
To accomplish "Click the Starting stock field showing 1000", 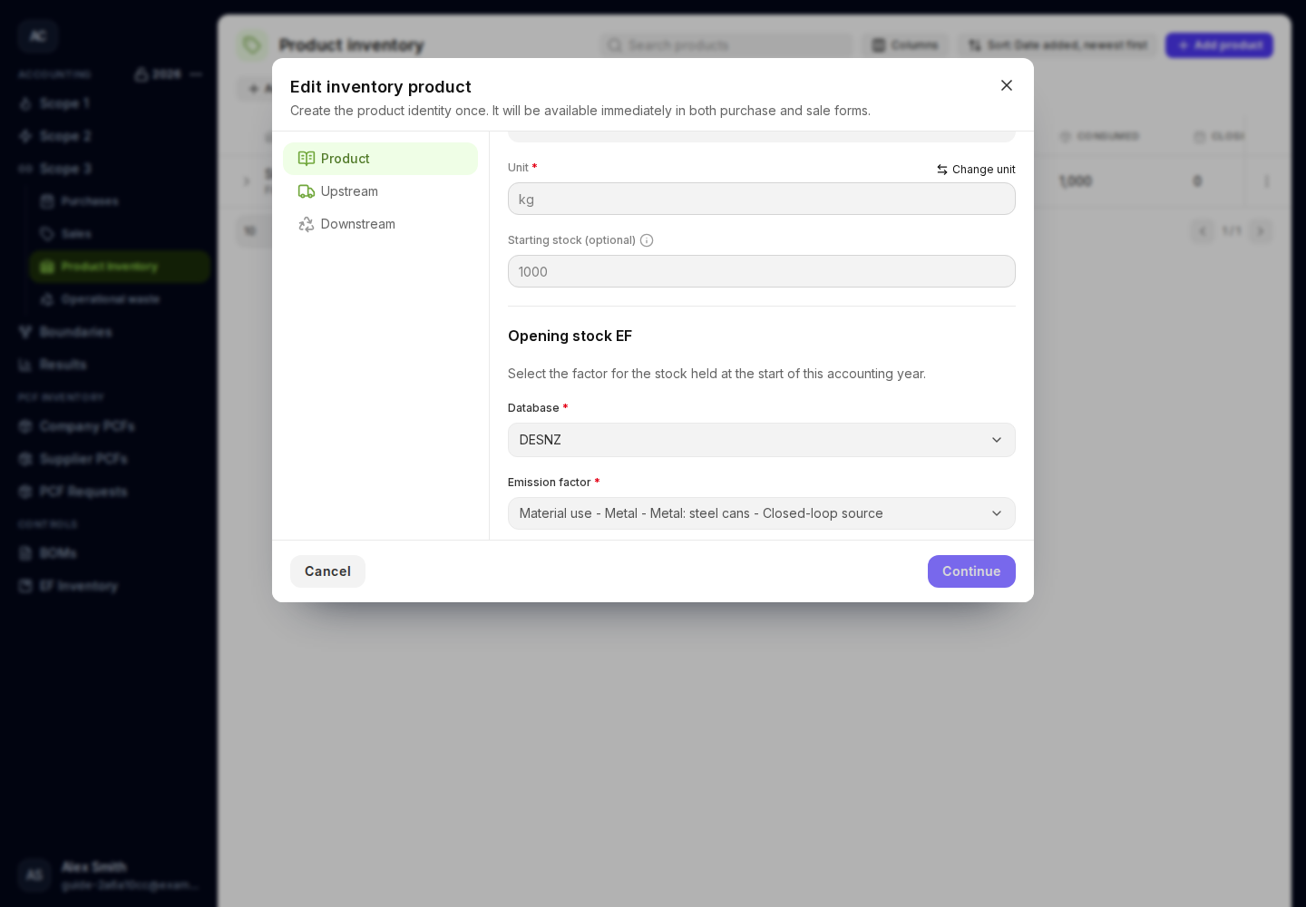I will point(762,271).
